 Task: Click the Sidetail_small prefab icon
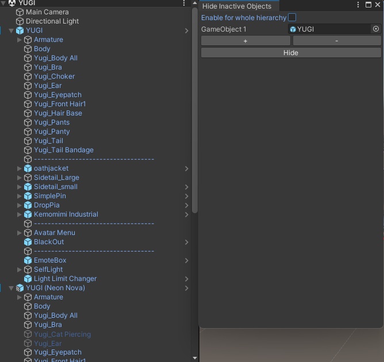[x=28, y=187]
